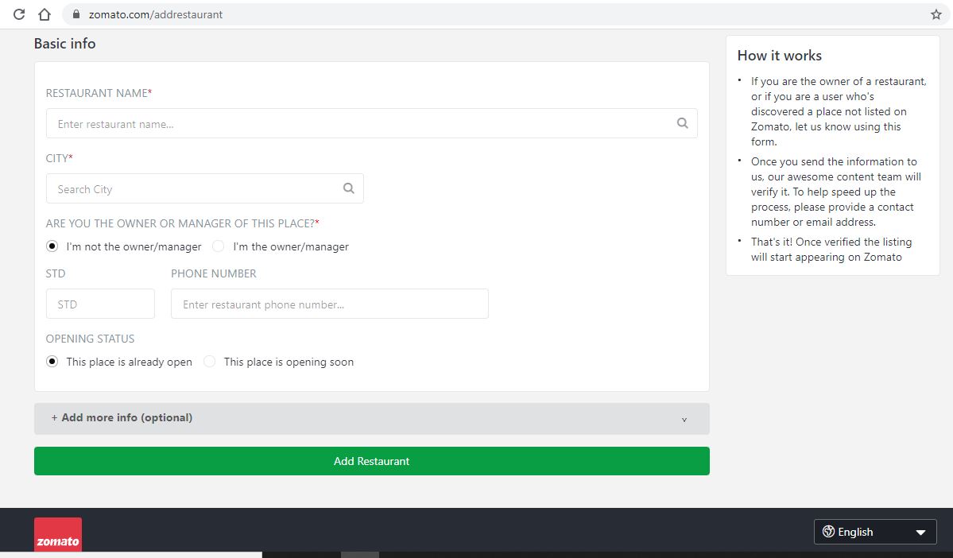The height and width of the screenshot is (558, 953).
Task: Click the Zomato logo in the footer
Action: [x=56, y=533]
